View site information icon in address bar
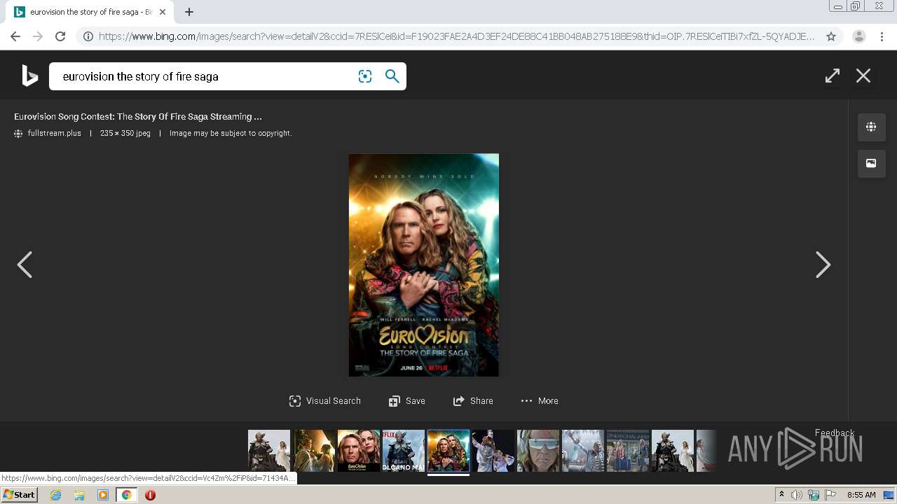Image resolution: width=897 pixels, height=504 pixels. coord(88,36)
